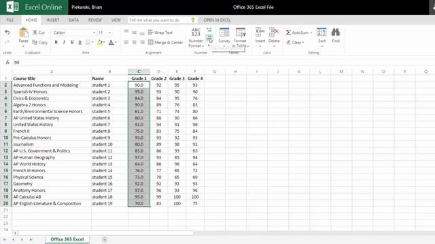Screen dimensions: 435x244
Task: Select column C header
Action: point(139,72)
